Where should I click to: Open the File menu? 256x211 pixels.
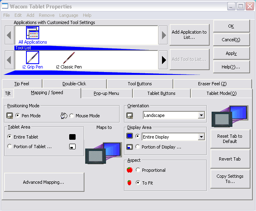click(6, 15)
